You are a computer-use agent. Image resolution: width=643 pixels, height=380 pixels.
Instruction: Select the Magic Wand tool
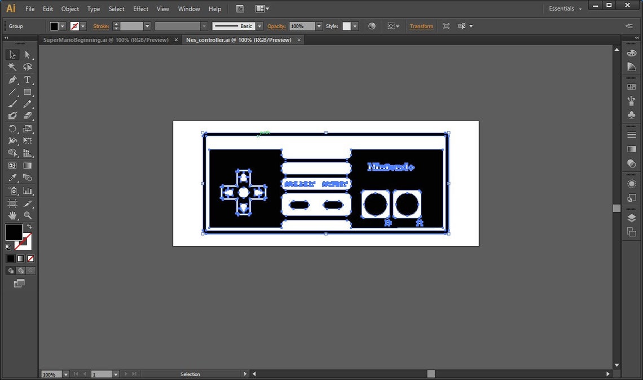[x=12, y=67]
